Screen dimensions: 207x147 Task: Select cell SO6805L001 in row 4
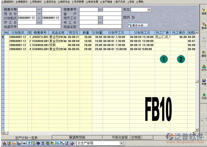[40, 49]
